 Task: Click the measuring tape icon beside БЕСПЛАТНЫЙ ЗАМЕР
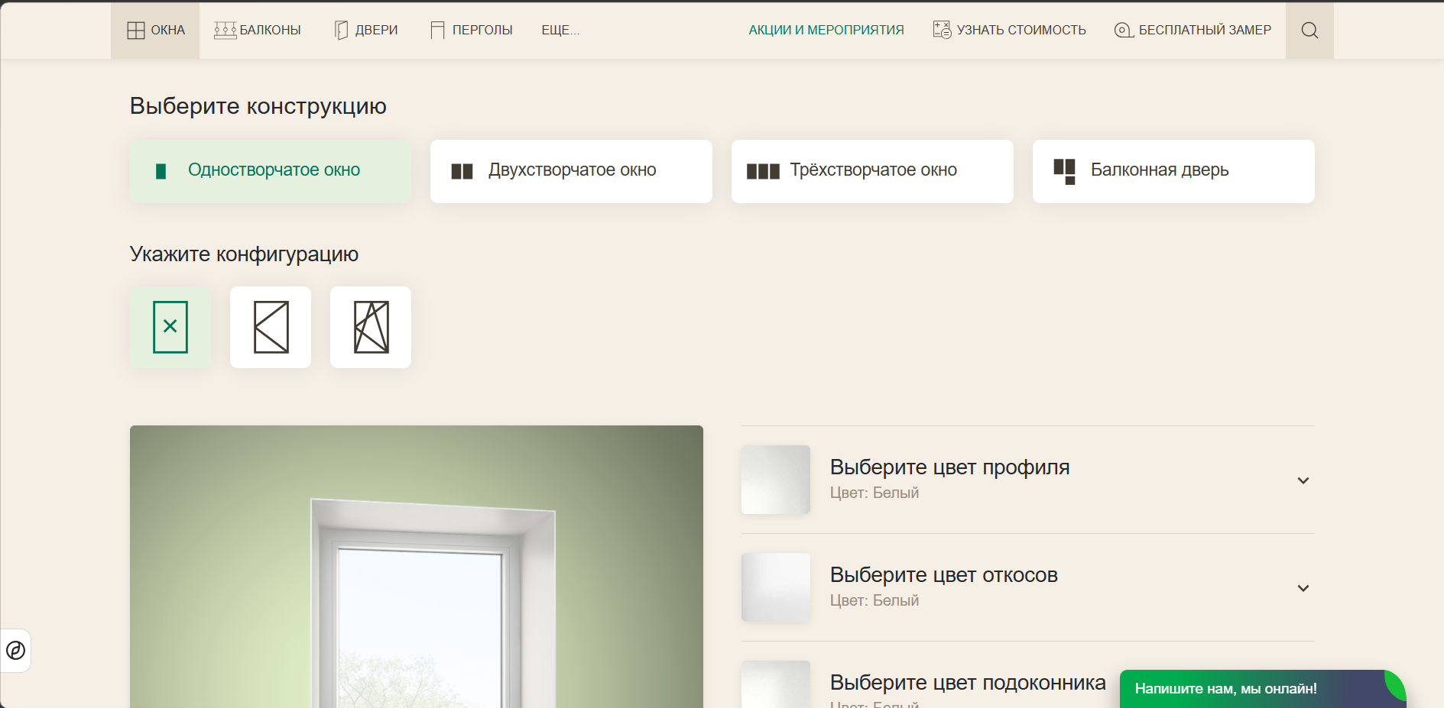click(x=1124, y=31)
